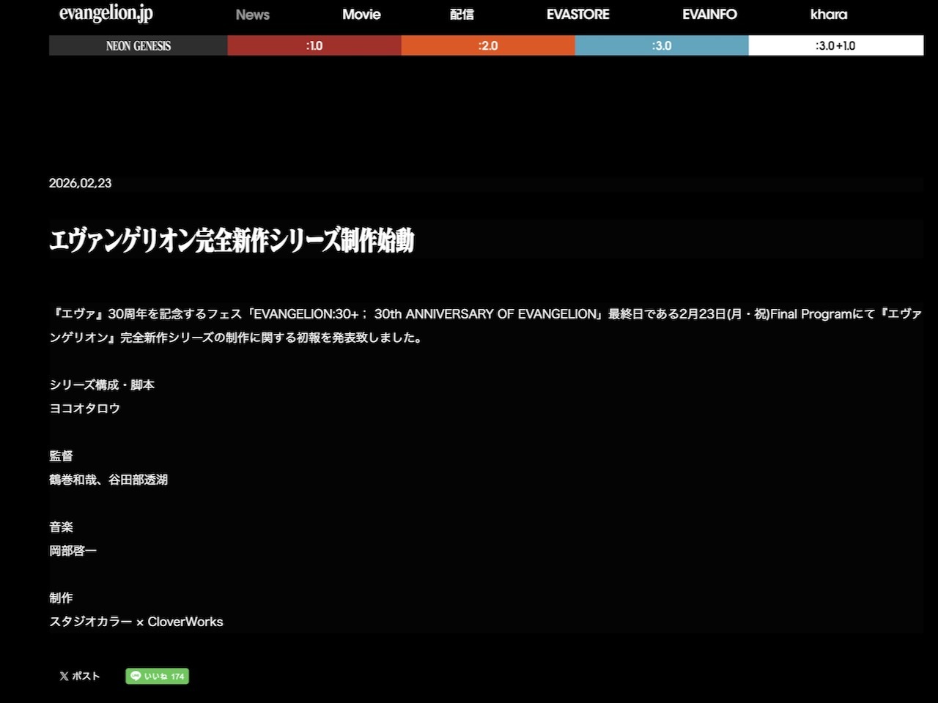Image resolution: width=938 pixels, height=703 pixels.
Task: Switch to the blue :3.0 tab
Action: coord(661,45)
